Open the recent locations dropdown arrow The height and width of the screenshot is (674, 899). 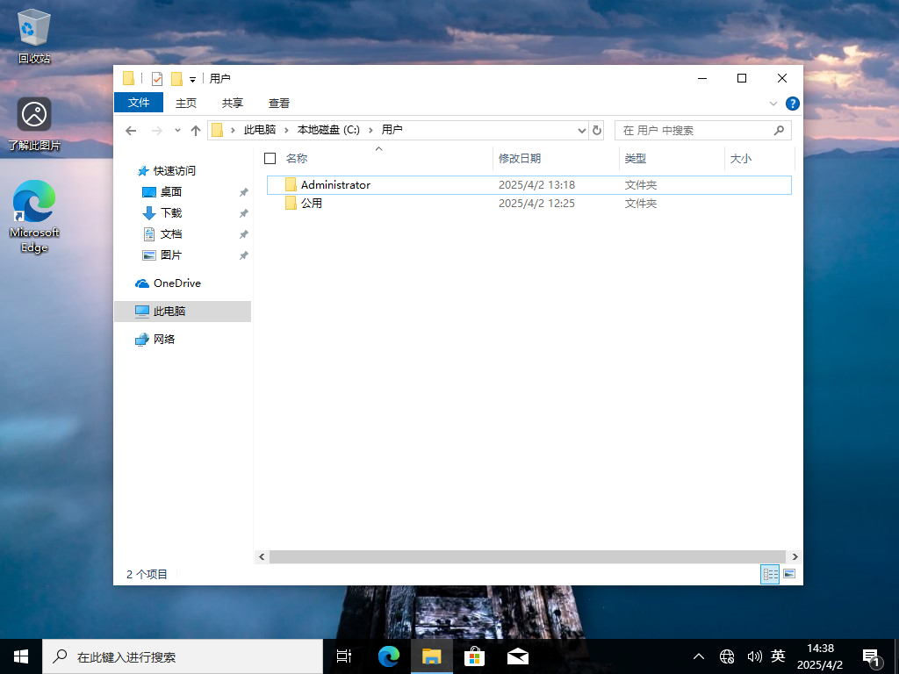click(177, 131)
